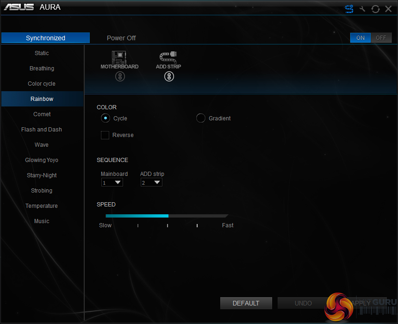This screenshot has height=324, width=398.
Task: Click the speed slider's filled end
Action: pyautogui.click(x=168, y=216)
